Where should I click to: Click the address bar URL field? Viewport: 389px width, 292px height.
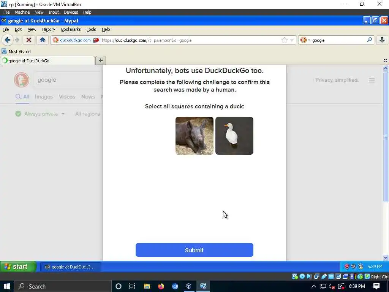point(191,40)
